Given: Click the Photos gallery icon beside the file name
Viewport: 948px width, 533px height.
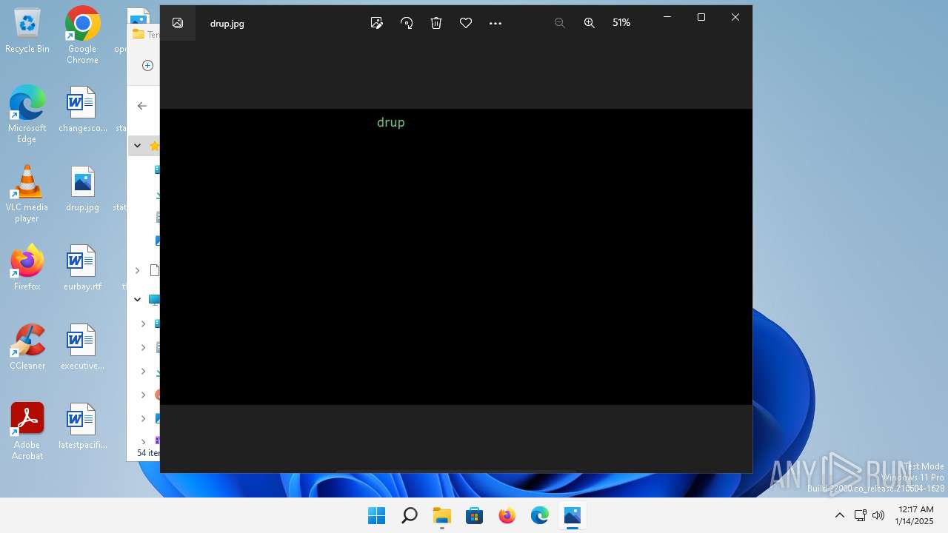Looking at the screenshot, I should tap(178, 23).
